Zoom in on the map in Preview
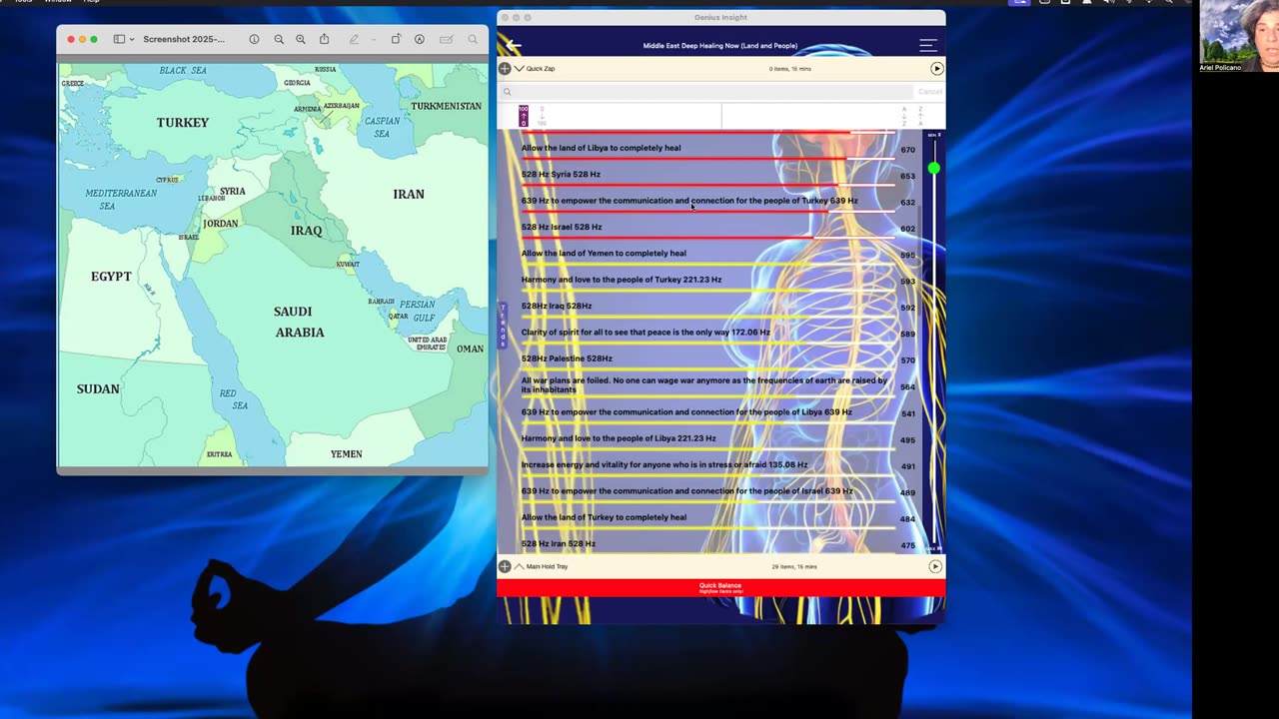Viewport: 1279px width, 719px height. coord(301,39)
